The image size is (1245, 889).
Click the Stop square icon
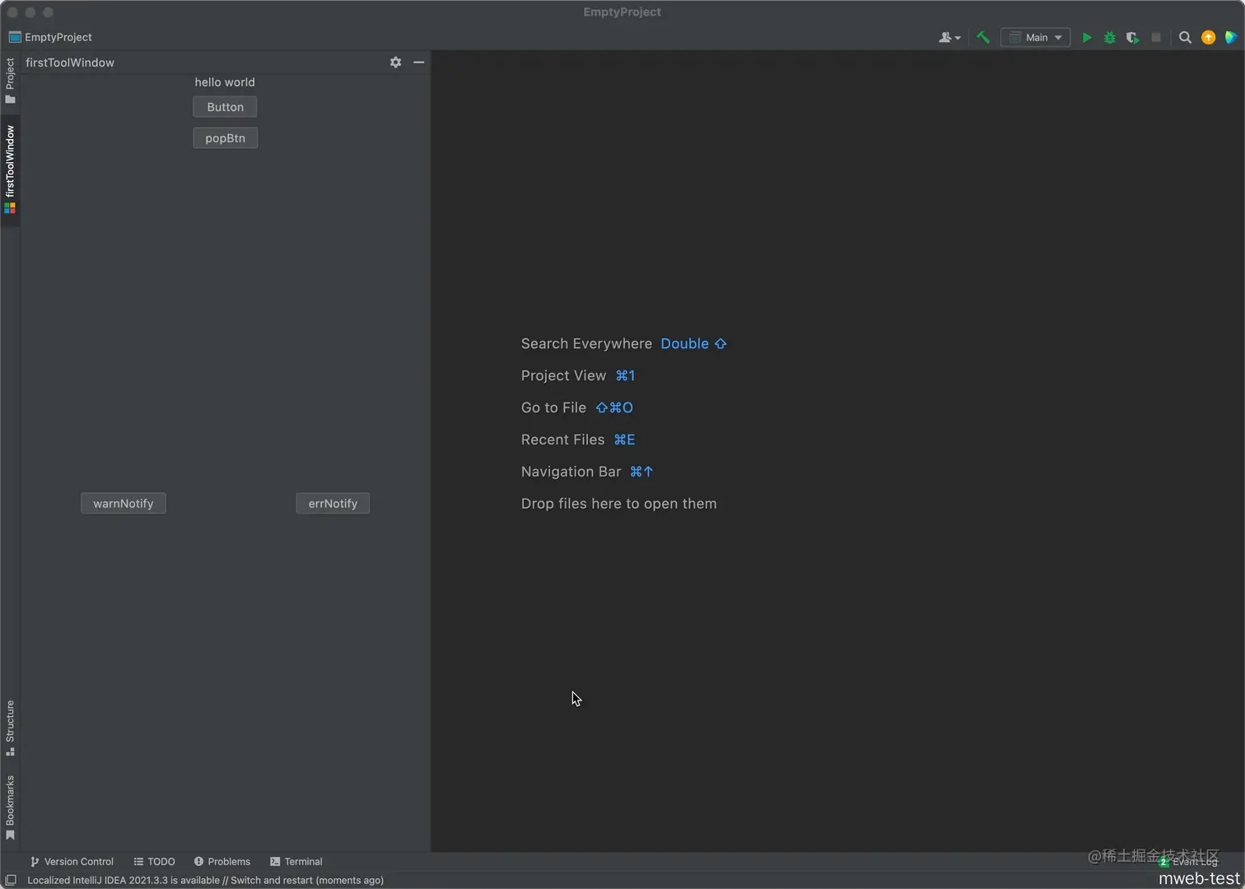1156,37
